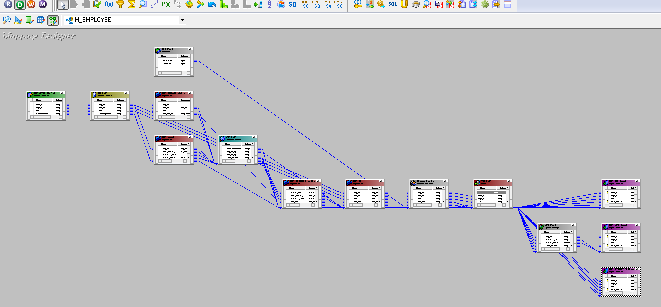The height and width of the screenshot is (307, 661).
Task: Create a Union transformation with the U icon
Action: tap(404, 5)
